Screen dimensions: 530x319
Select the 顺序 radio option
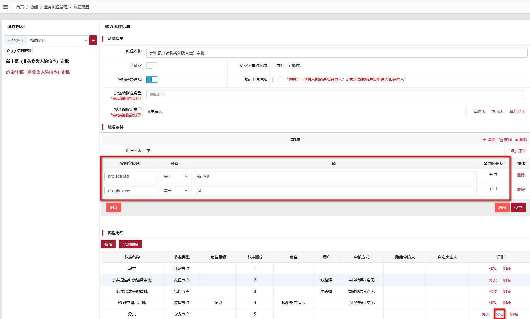[289, 66]
